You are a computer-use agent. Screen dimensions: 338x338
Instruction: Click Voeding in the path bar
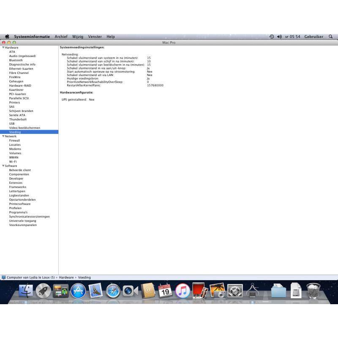point(84,278)
